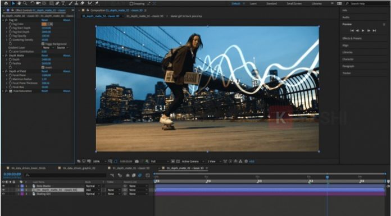Select the Selection arrow tool
This screenshot has width=391, height=216.
[13, 3]
